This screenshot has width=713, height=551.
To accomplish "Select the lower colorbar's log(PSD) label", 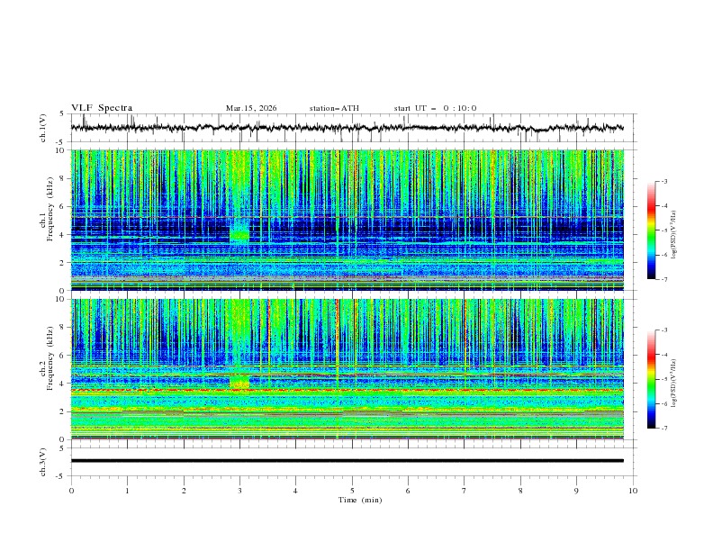I will 674,384.
